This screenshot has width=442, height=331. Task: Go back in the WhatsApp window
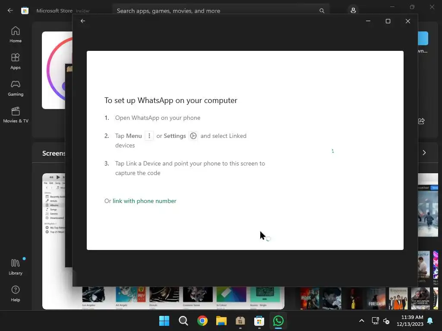pos(82,21)
